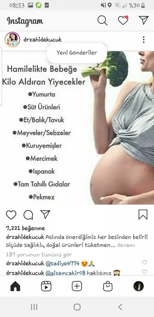
Task: Open 7.221 beğenme likes list
Action: [x=25, y=228]
